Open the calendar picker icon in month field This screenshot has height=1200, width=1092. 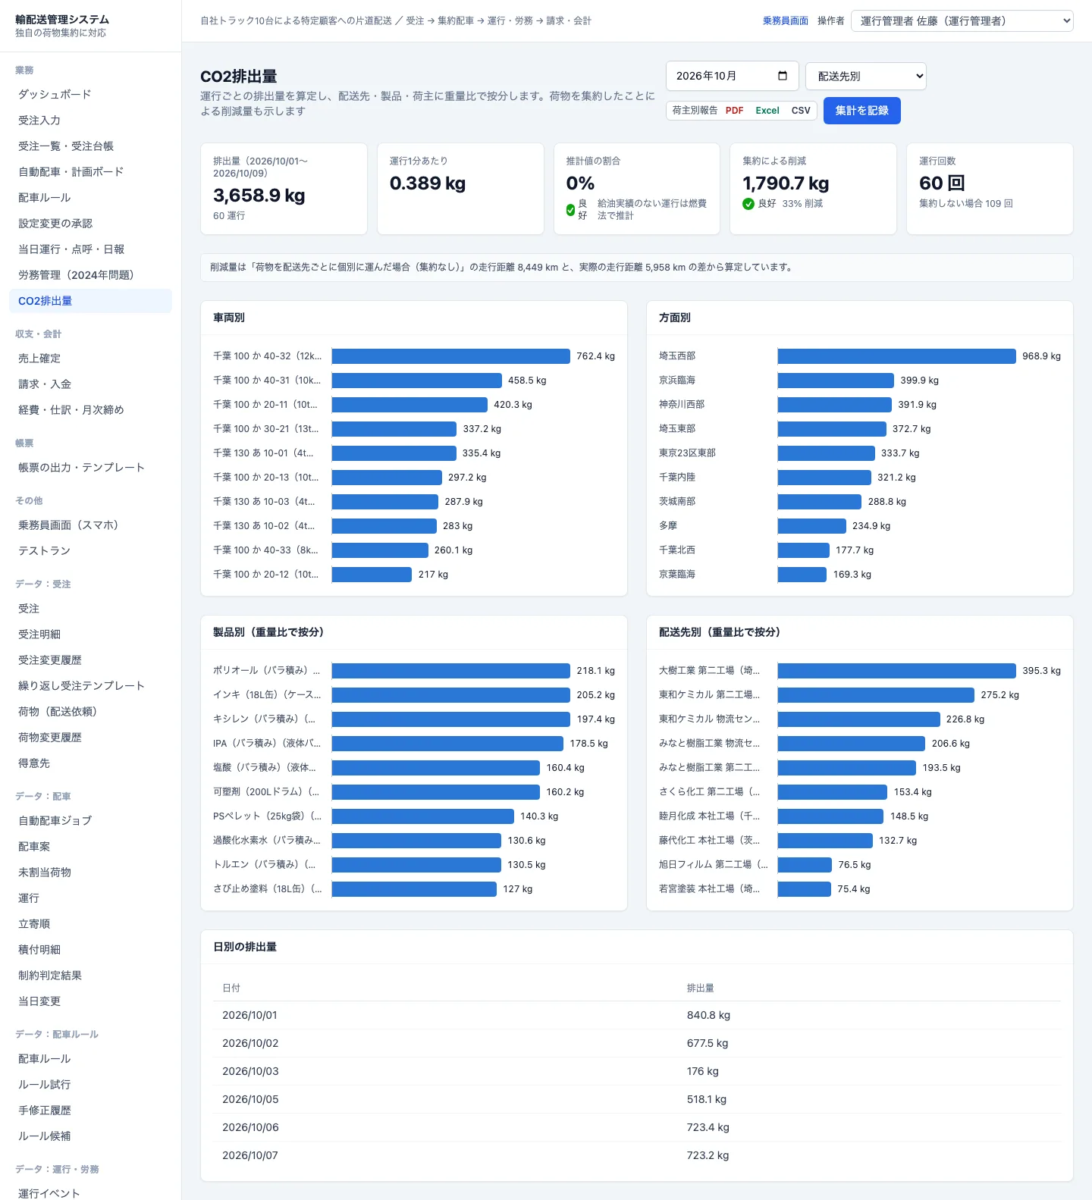point(783,76)
